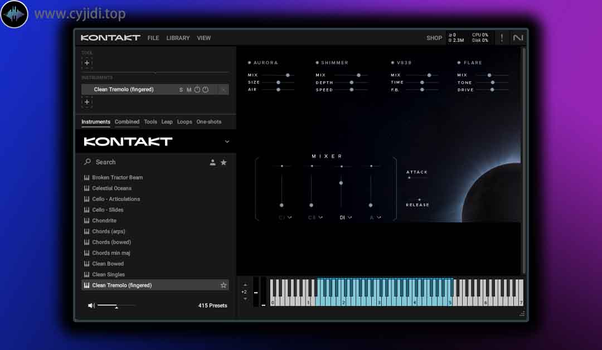This screenshot has height=350, width=602.
Task: Mute the Clean Tremolo instrument (M)
Action: pyautogui.click(x=189, y=90)
